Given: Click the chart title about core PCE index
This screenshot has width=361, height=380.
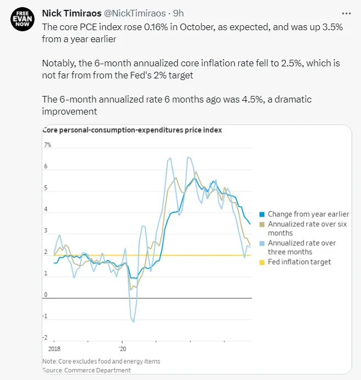Looking at the screenshot, I should 132,131.
